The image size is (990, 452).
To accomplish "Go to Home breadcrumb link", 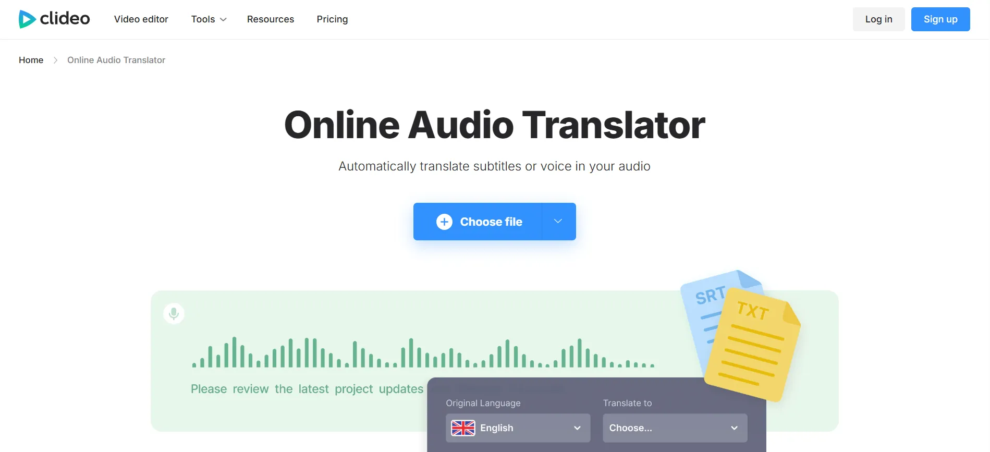I will click(x=31, y=60).
